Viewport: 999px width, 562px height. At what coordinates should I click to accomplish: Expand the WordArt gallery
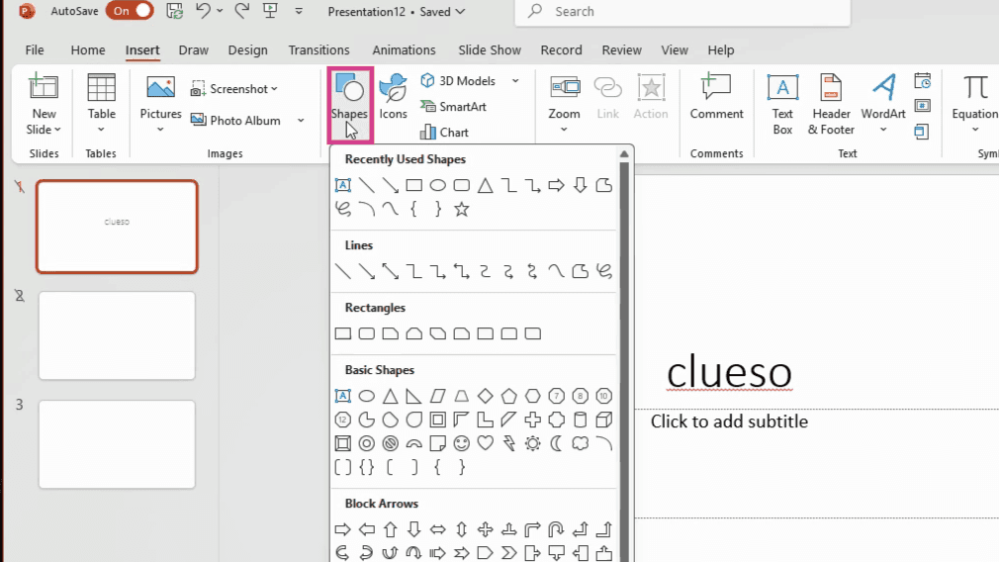(883, 130)
